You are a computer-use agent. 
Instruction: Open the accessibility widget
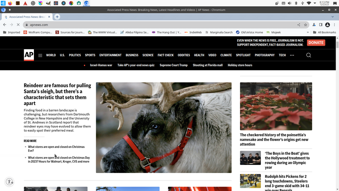pyautogui.click(x=10, y=182)
